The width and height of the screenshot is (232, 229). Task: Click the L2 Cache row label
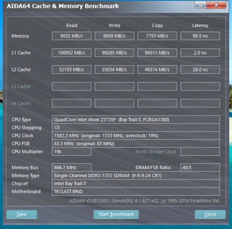[x=21, y=69]
